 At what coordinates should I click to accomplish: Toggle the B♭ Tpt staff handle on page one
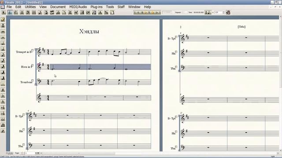pos(23,115)
